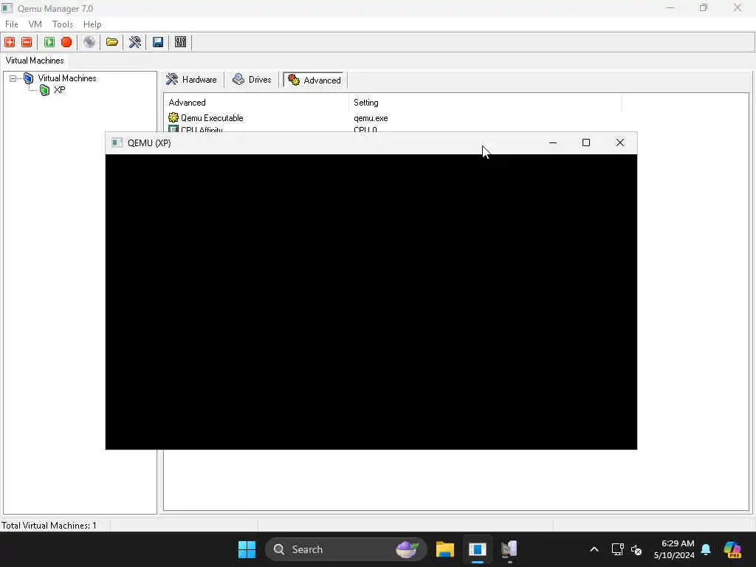Viewport: 756px width, 567px height.
Task: Click the Advanced column header
Action: [257, 103]
